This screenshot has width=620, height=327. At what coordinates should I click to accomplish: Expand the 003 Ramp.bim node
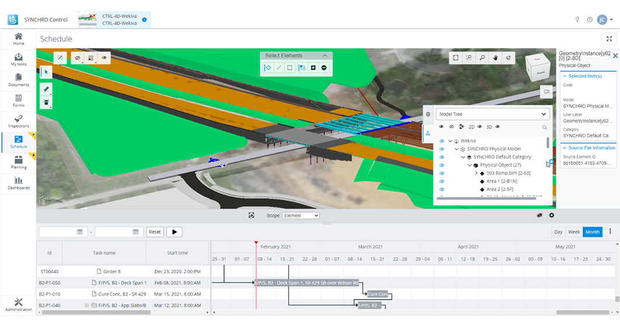tap(476, 173)
